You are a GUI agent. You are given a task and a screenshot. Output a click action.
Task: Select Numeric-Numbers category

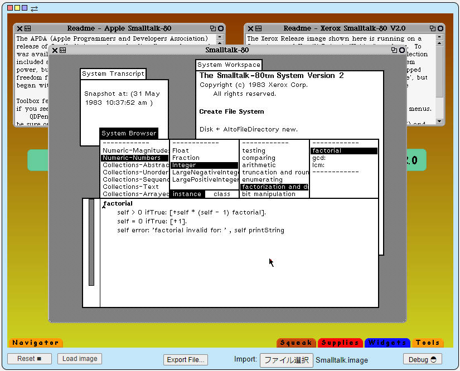pyautogui.click(x=135, y=158)
